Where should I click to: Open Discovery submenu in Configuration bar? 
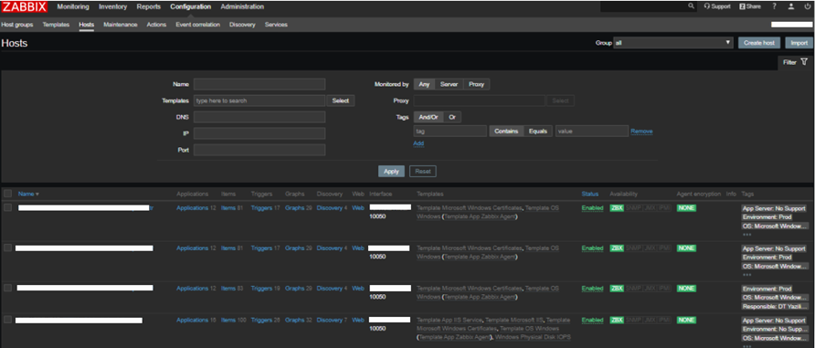point(242,25)
